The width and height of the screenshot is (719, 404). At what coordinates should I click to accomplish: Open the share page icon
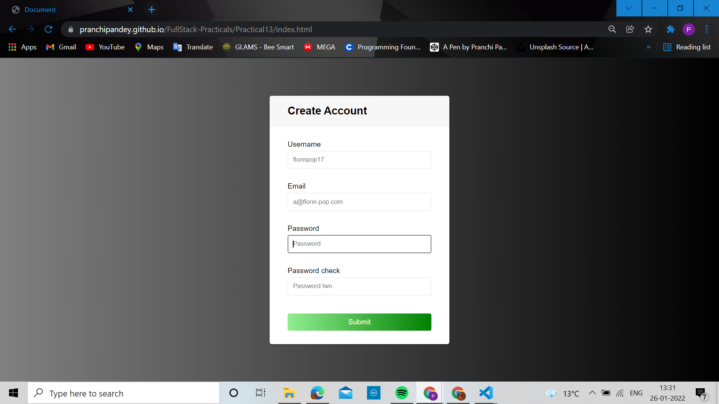pyautogui.click(x=630, y=29)
